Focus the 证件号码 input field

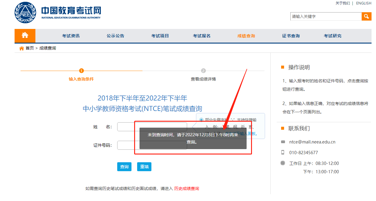(x=152, y=145)
